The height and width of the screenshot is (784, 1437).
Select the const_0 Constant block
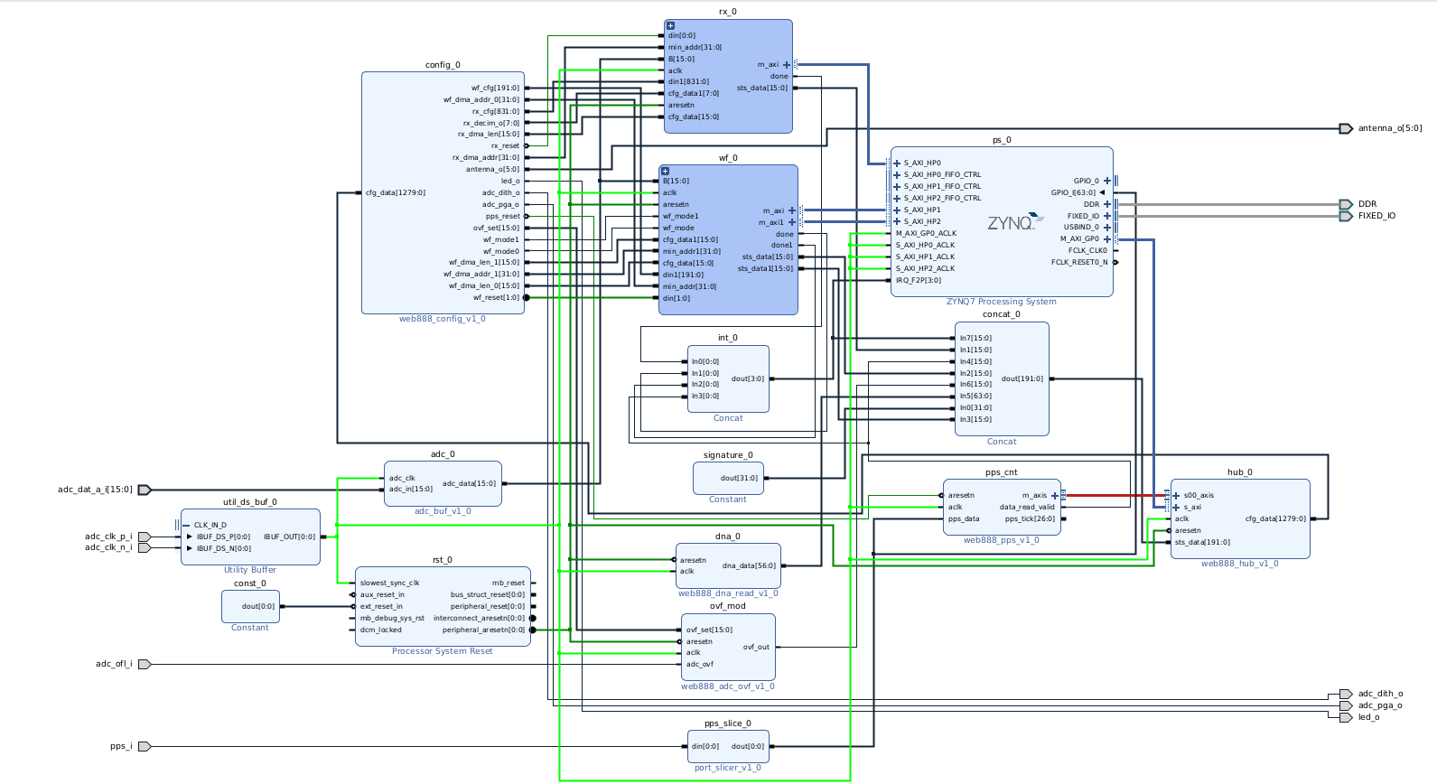[x=250, y=606]
